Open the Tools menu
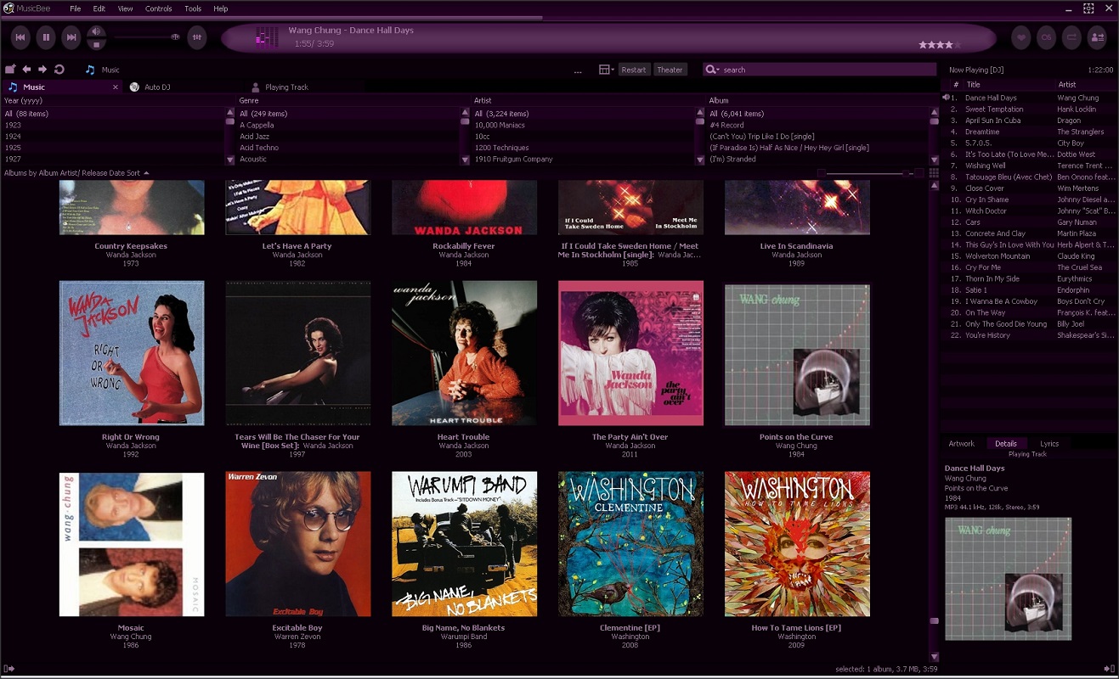Image resolution: width=1119 pixels, height=679 pixels. (x=193, y=8)
